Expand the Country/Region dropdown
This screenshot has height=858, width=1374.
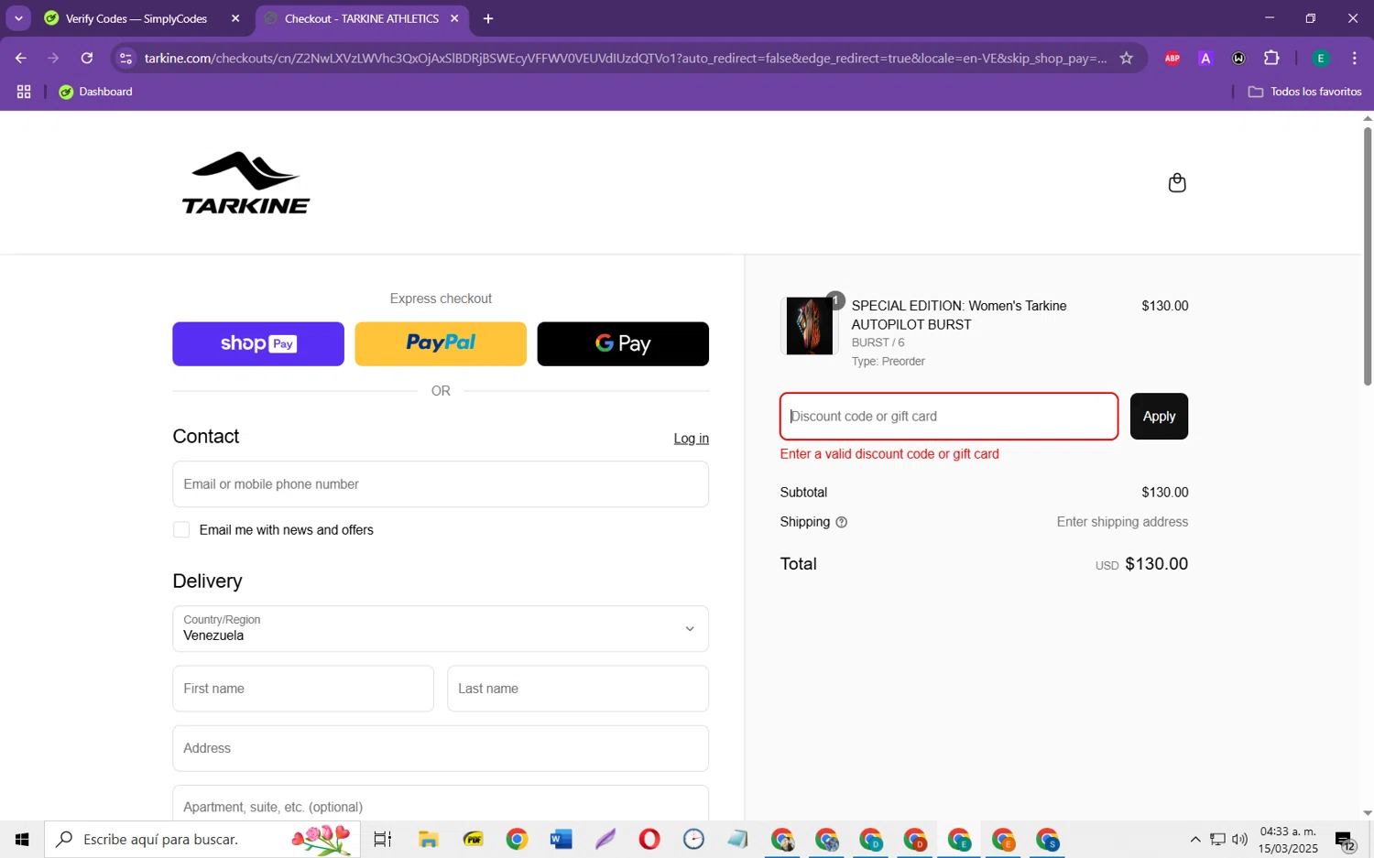441,628
